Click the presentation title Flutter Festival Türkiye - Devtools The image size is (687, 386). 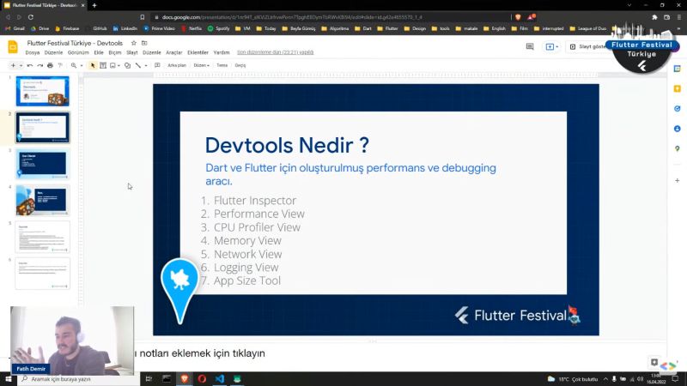click(x=75, y=43)
